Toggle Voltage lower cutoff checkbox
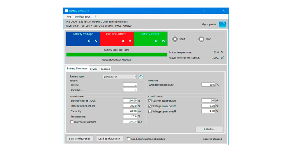Viewport: 292px width, 153px height. (x=150, y=106)
